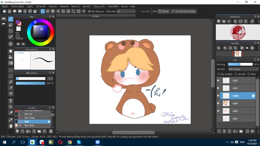Enable the Xén bớt checkbox
The width and height of the screenshot is (260, 146).
tap(236, 74)
